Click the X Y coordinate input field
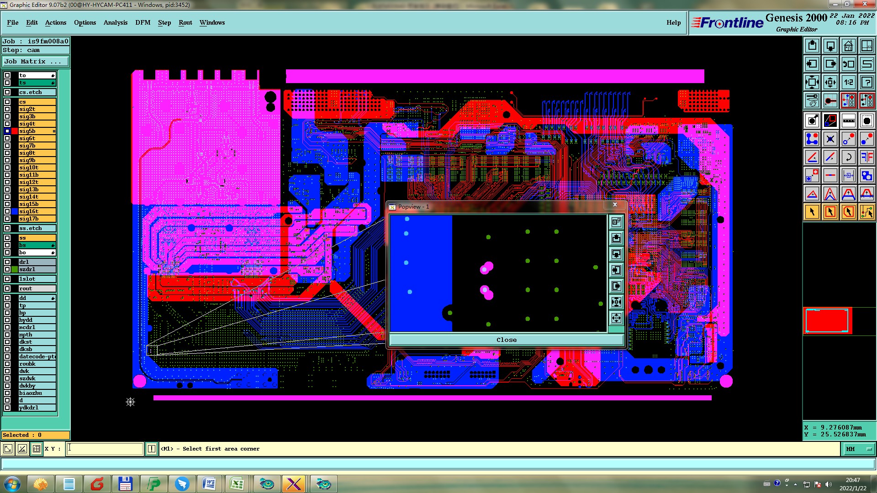Image resolution: width=877 pixels, height=493 pixels. [x=105, y=449]
